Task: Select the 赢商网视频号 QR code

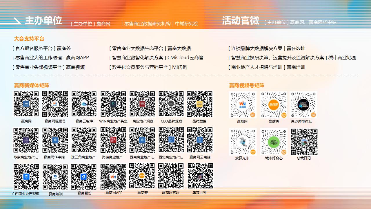Action: (x=55, y=104)
